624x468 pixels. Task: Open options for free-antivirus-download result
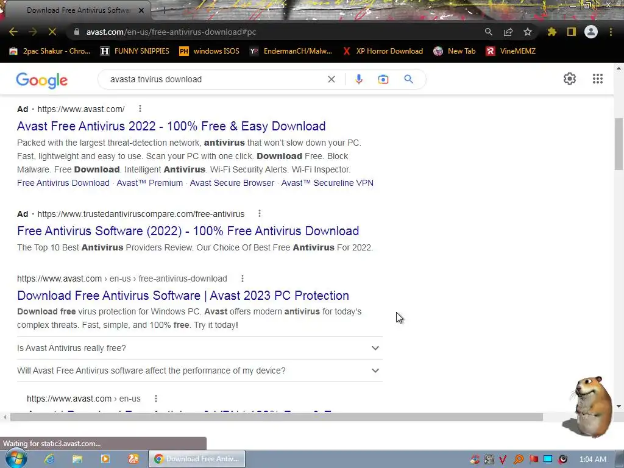coord(243,278)
